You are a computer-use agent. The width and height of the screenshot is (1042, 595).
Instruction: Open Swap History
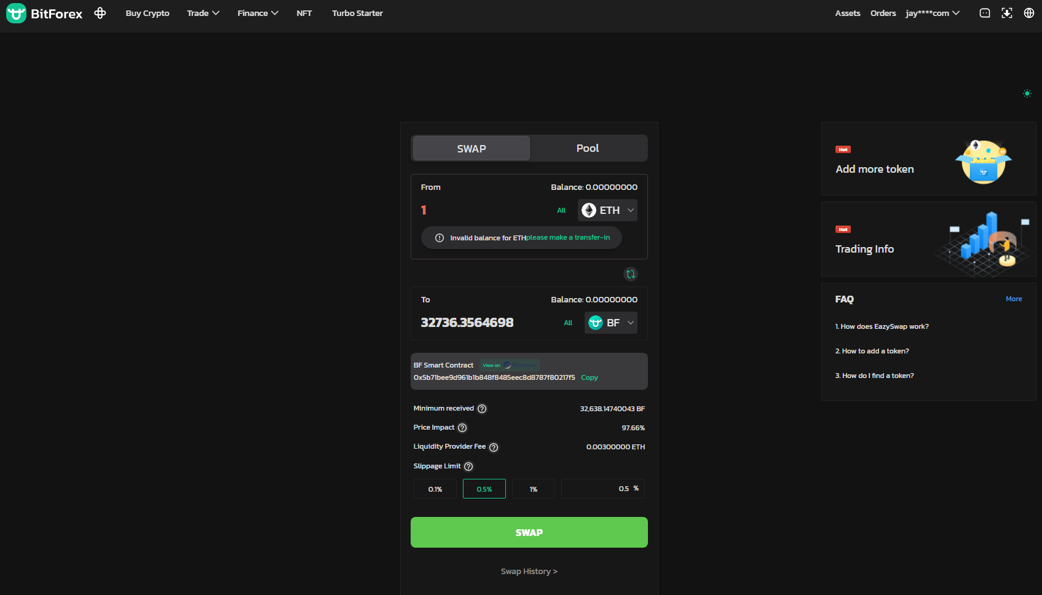coord(529,572)
